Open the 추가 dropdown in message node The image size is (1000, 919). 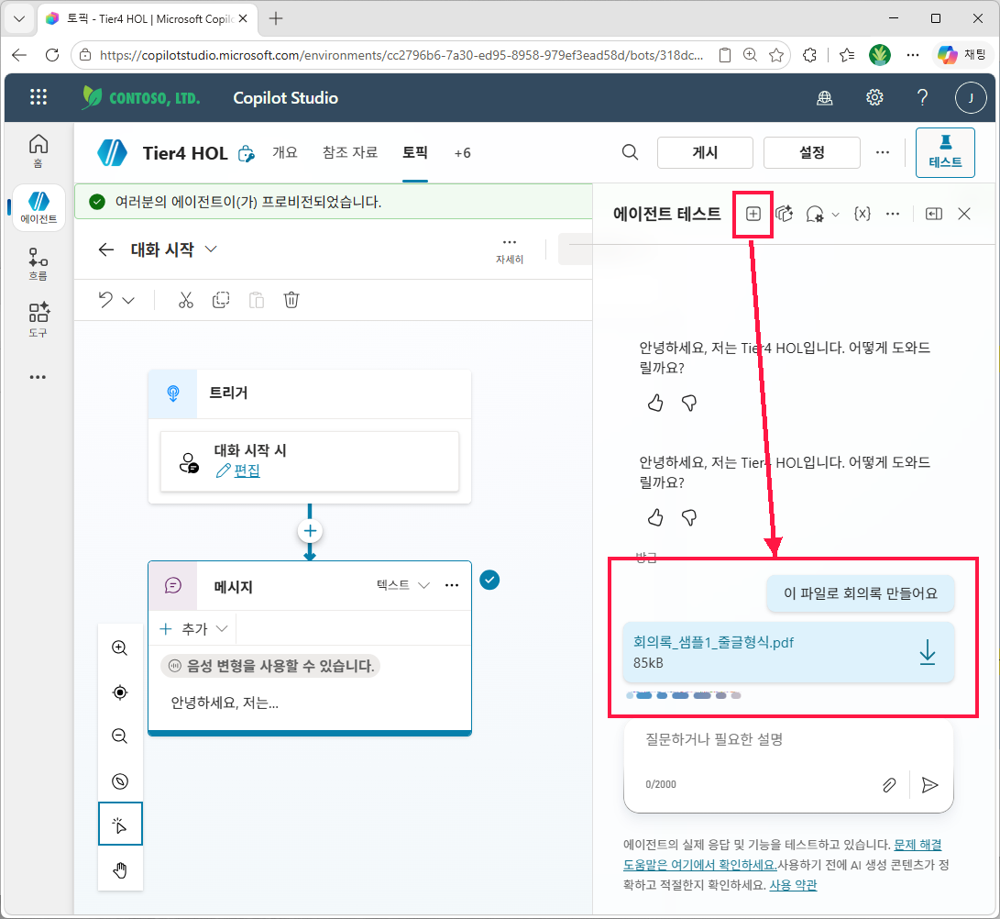pos(194,629)
